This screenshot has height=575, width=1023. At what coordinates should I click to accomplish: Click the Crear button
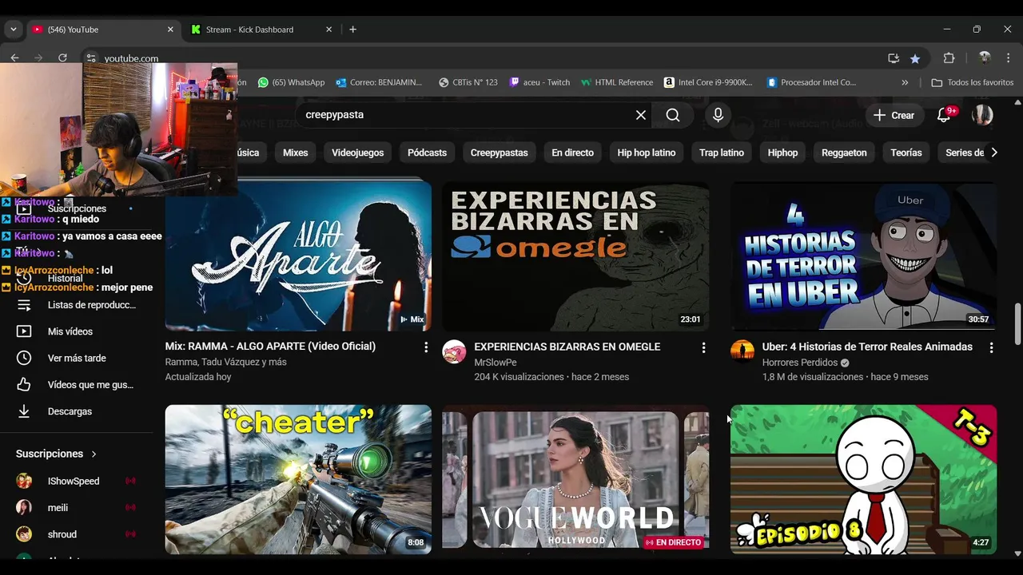point(894,115)
